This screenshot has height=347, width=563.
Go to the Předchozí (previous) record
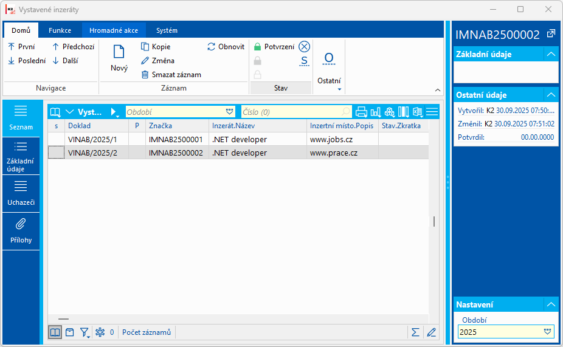73,47
